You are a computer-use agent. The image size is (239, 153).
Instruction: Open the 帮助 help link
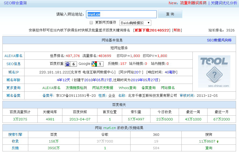pyautogui.click(x=177, y=30)
